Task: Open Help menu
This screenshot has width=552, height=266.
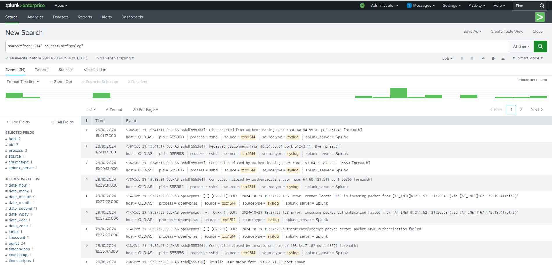Action: click(499, 6)
